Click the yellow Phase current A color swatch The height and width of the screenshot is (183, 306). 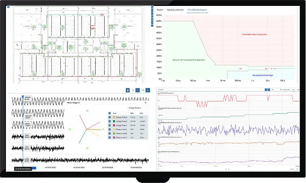coord(114,130)
